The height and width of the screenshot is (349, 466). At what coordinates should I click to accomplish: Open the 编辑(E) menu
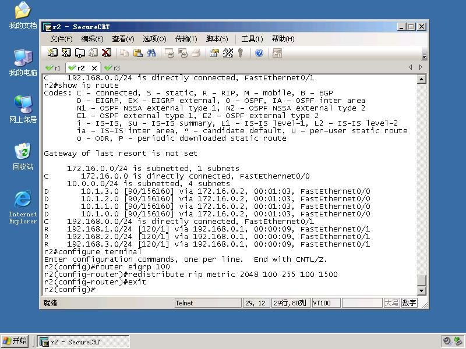tap(92, 39)
